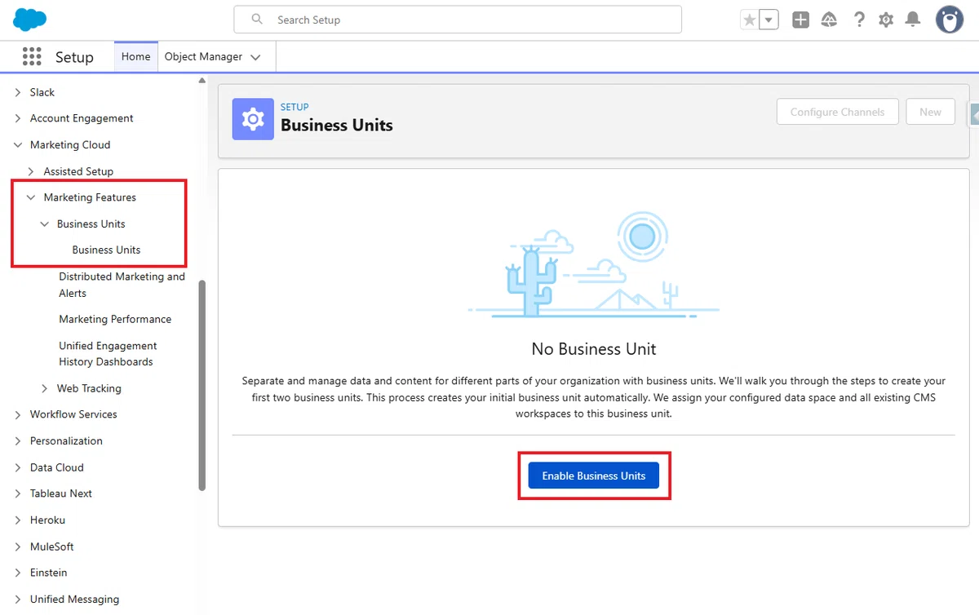The height and width of the screenshot is (615, 979).
Task: Click the Heroku label
Action: pos(47,520)
